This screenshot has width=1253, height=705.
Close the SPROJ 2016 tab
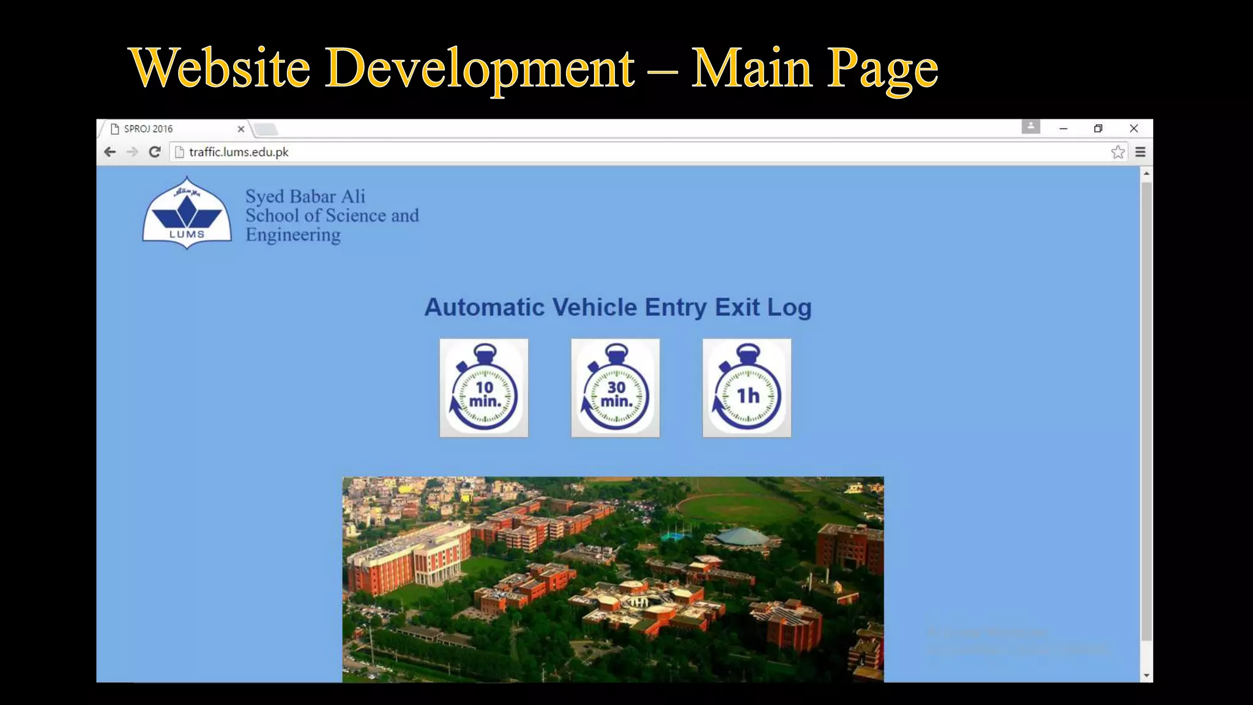coord(241,129)
